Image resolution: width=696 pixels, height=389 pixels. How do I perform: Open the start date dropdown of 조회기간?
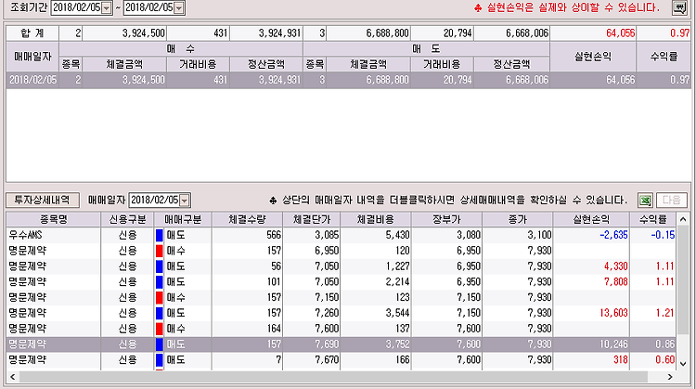[x=107, y=7]
